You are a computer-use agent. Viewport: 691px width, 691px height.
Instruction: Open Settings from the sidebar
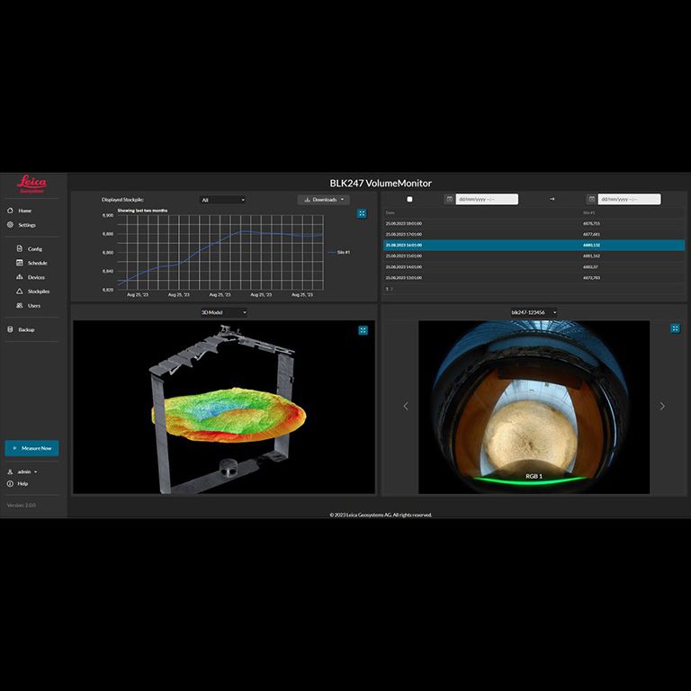[x=26, y=225]
